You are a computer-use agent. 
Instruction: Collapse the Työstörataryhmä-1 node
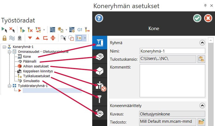9,86
